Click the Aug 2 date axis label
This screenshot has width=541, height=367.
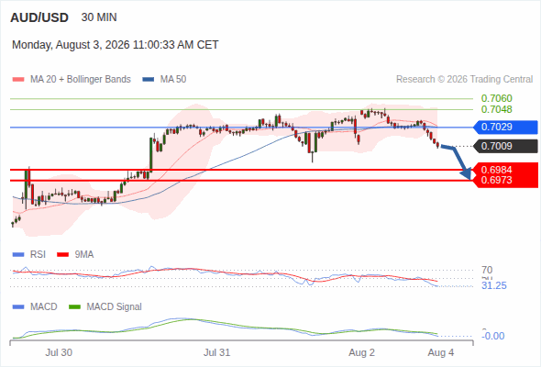coord(361,352)
